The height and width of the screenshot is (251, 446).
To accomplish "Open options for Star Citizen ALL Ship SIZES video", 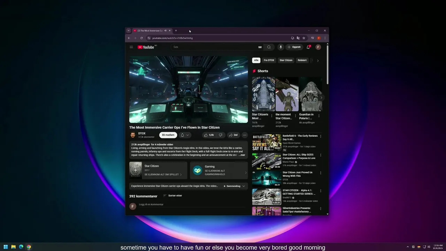I will pos(321,155).
